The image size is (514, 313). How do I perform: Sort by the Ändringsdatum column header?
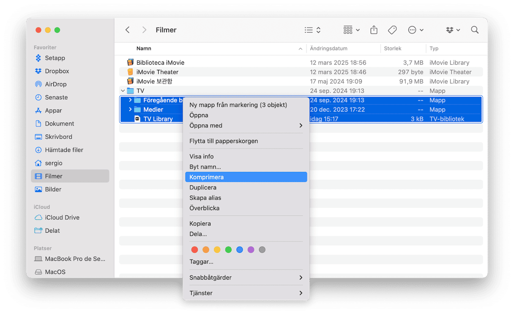tap(328, 49)
